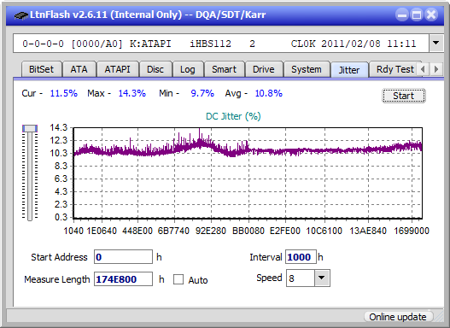Image resolution: width=450 pixels, height=328 pixels.
Task: Open the Smart tab
Action: pyautogui.click(x=224, y=69)
